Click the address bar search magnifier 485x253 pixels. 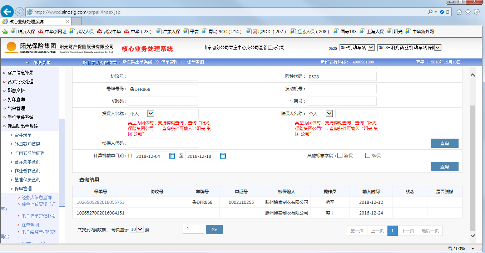click(x=430, y=12)
